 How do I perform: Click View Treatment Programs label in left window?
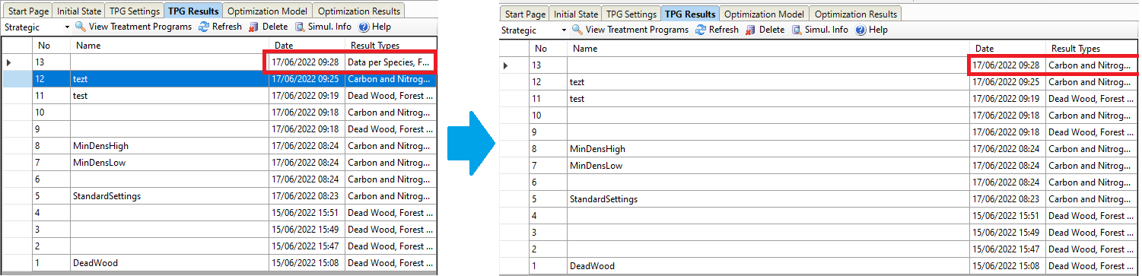click(140, 27)
